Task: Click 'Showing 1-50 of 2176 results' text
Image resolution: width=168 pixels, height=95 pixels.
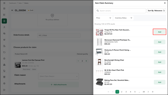Action: pos(105,24)
